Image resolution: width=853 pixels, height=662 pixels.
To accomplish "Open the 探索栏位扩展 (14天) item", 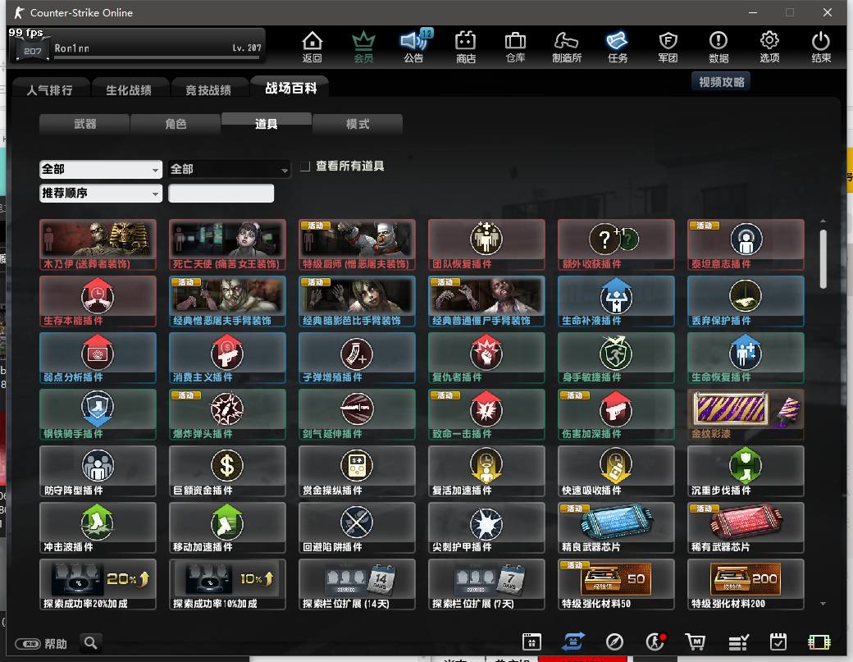I will [357, 584].
